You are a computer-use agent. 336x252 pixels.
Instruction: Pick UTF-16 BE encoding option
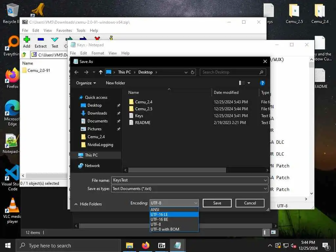click(174, 220)
